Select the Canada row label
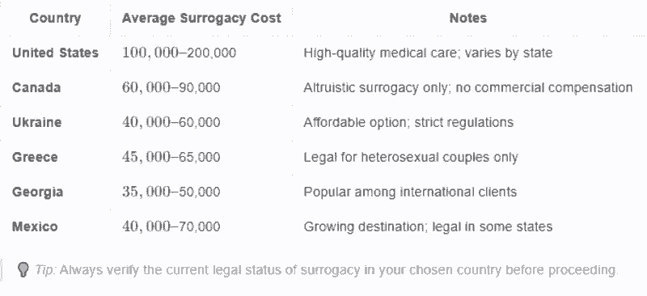This screenshot has width=647, height=296. pos(36,87)
